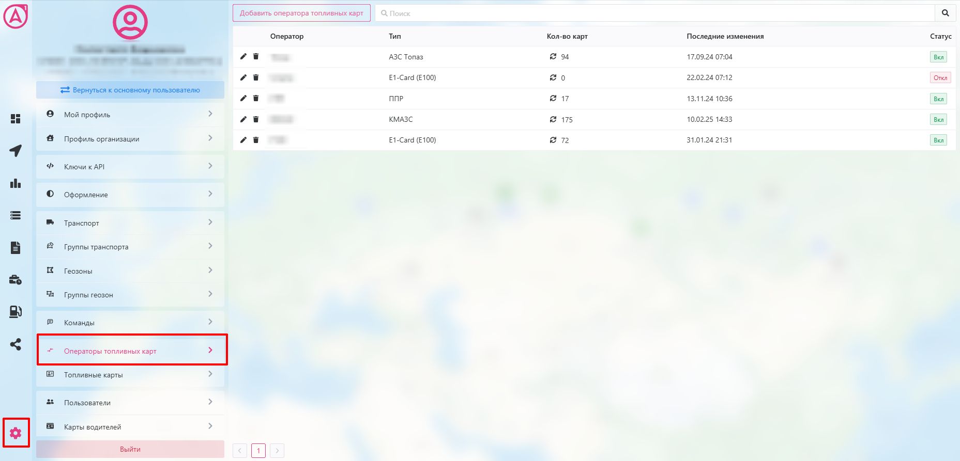This screenshot has height=461, width=960.
Task: Sort by Последние изменения column header
Action: tap(725, 36)
